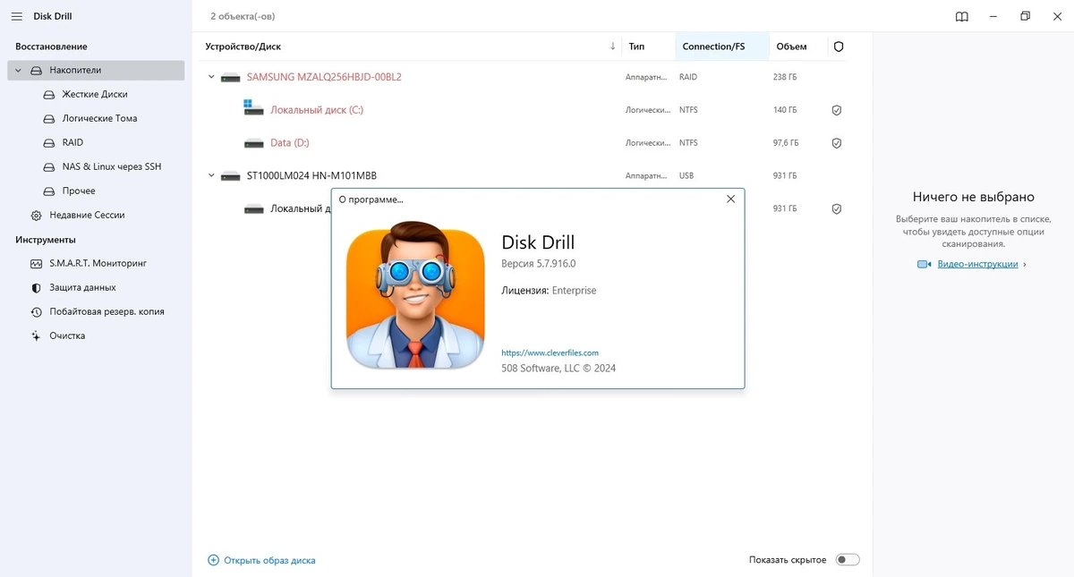Select RAID in the sidebar
This screenshot has width=1074, height=577.
pyautogui.click(x=72, y=143)
